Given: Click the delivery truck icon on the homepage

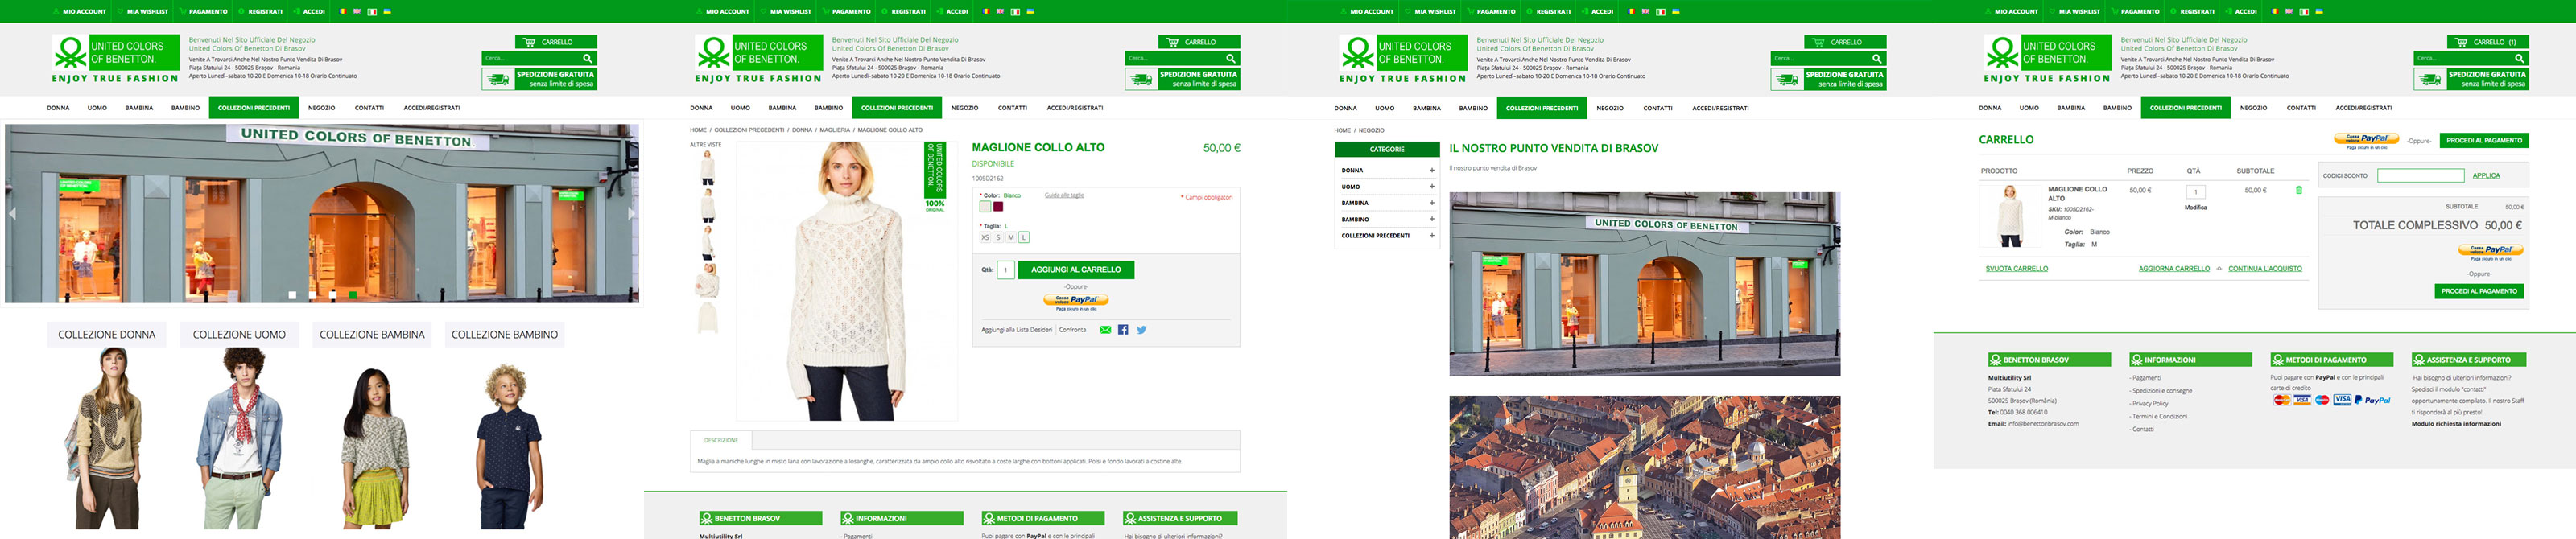Looking at the screenshot, I should coord(497,79).
